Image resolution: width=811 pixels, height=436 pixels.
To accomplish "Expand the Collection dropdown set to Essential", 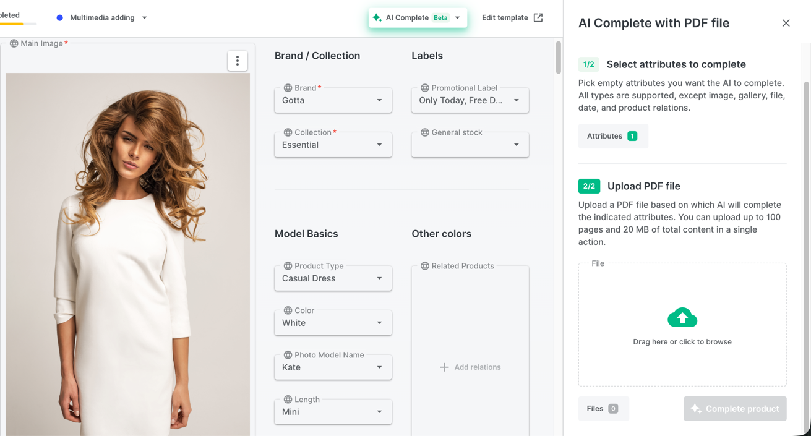I will point(333,145).
